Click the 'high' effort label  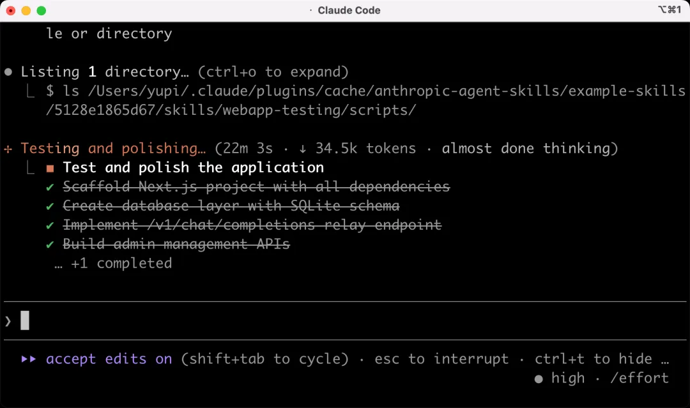point(568,378)
